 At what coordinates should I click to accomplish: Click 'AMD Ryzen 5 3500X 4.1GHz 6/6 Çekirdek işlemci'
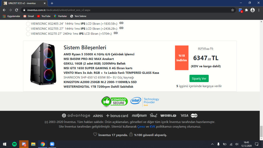[99, 54]
